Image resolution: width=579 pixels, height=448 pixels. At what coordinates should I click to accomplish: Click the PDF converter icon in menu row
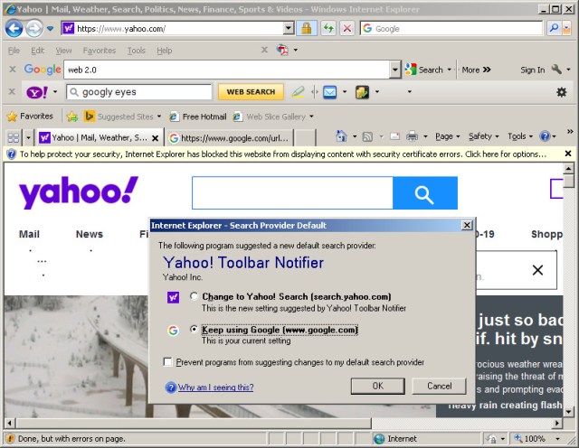point(282,50)
